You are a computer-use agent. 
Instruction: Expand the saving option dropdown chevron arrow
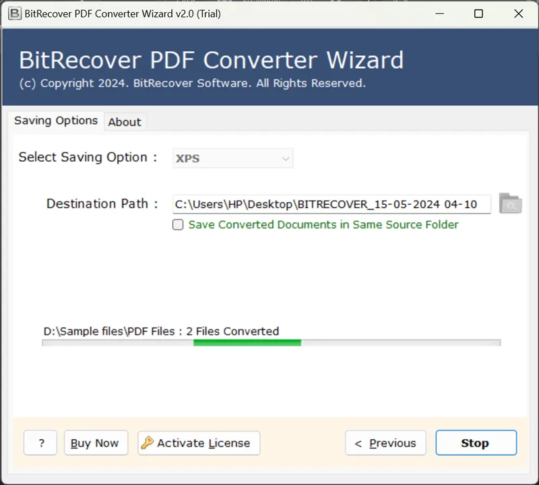click(x=286, y=159)
